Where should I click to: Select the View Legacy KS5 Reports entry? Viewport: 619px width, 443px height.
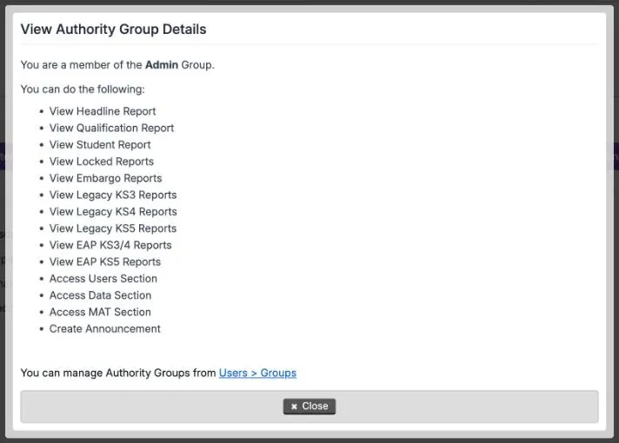113,228
